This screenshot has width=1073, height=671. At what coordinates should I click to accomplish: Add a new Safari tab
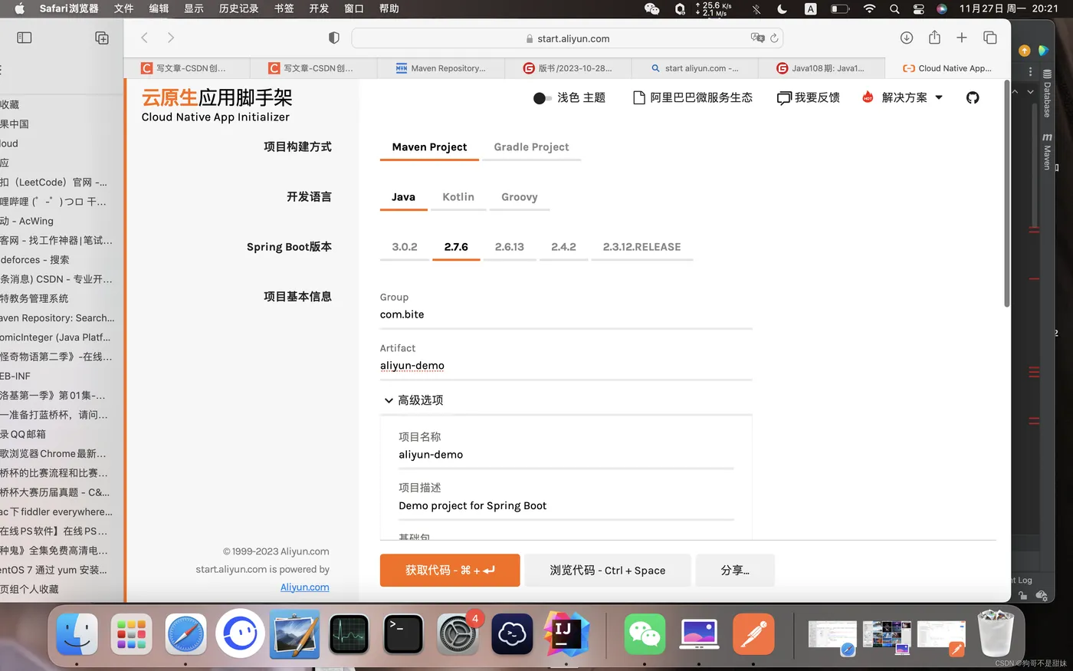pyautogui.click(x=962, y=38)
